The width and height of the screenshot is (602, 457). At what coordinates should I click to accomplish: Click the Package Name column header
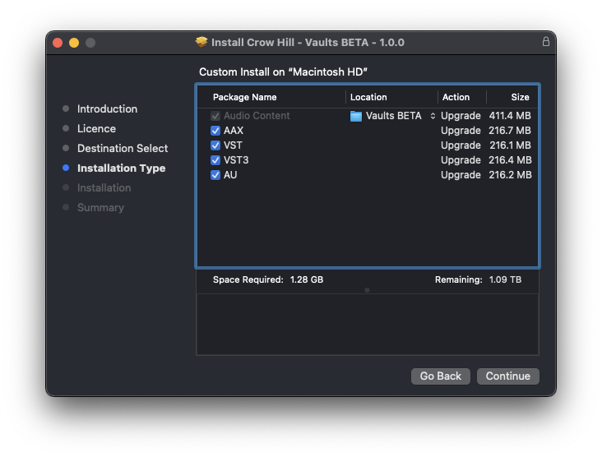click(244, 97)
